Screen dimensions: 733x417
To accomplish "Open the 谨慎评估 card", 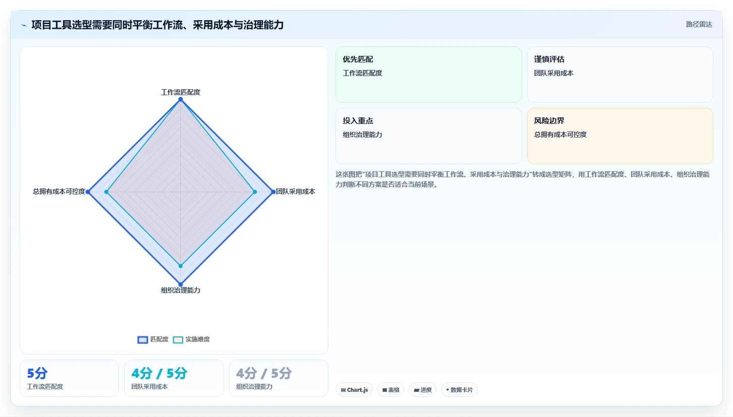I will click(620, 75).
